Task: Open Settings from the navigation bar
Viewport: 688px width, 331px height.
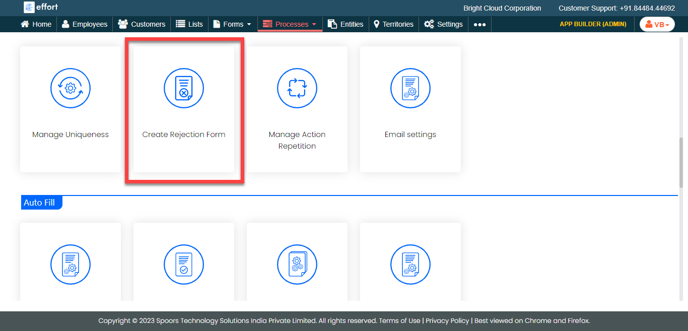Action: pyautogui.click(x=443, y=24)
